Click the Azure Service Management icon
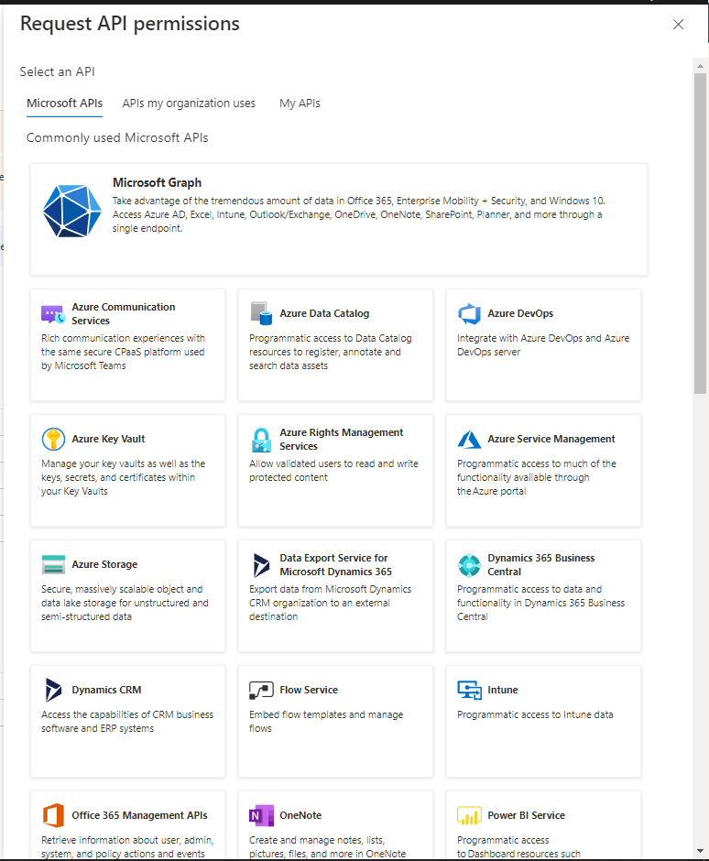Image resolution: width=709 pixels, height=861 pixels. [x=470, y=440]
